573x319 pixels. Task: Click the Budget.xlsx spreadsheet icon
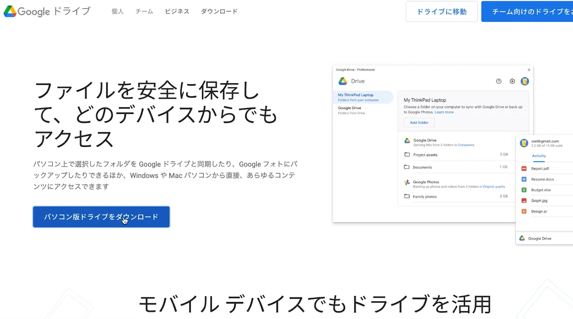point(524,190)
